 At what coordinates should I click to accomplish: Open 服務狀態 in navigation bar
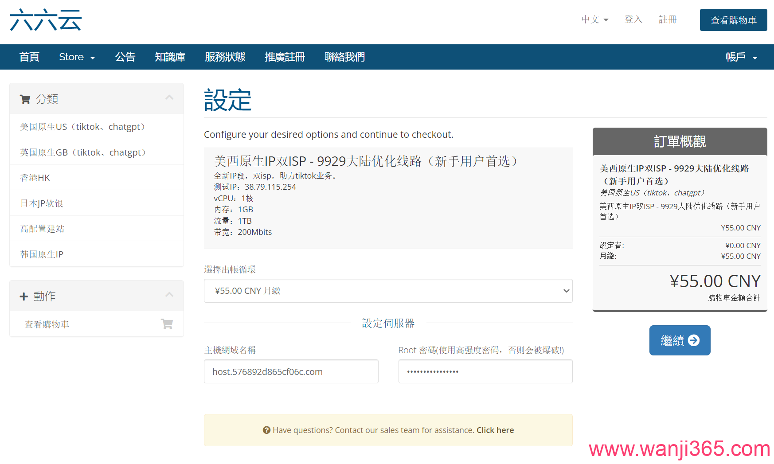[225, 57]
